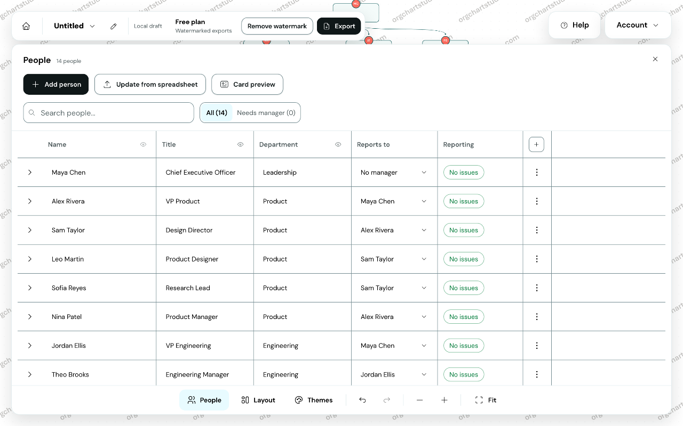Open Maya Chen's Reports to dropdown

coord(394,173)
